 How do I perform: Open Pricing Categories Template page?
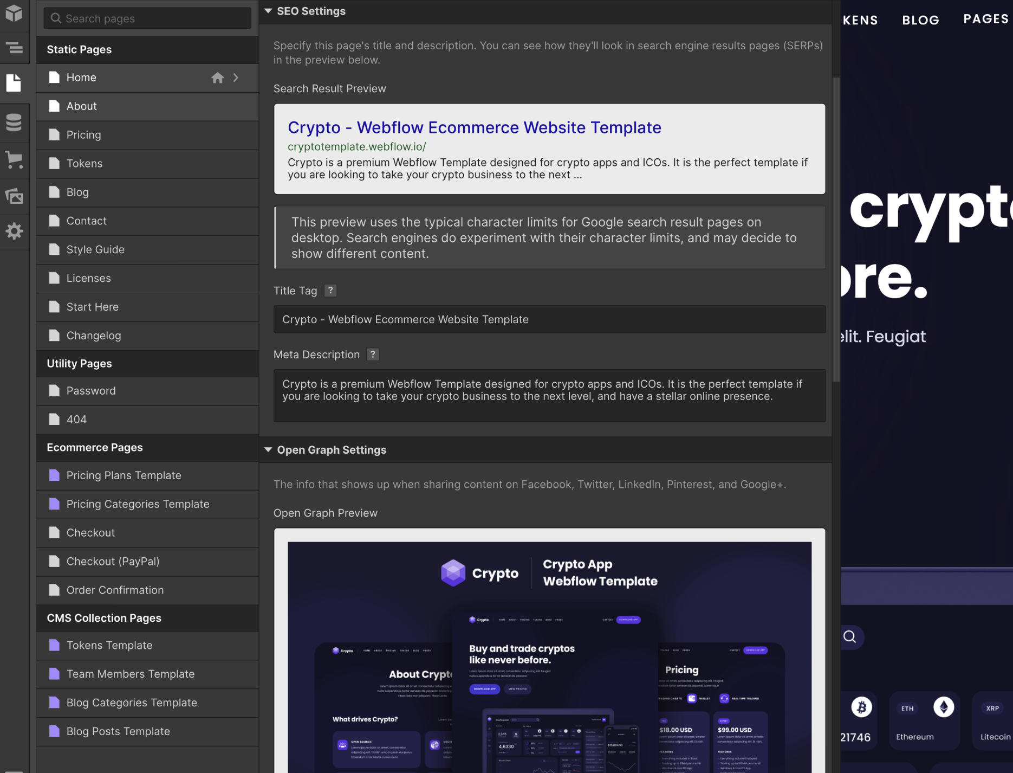coord(147,504)
